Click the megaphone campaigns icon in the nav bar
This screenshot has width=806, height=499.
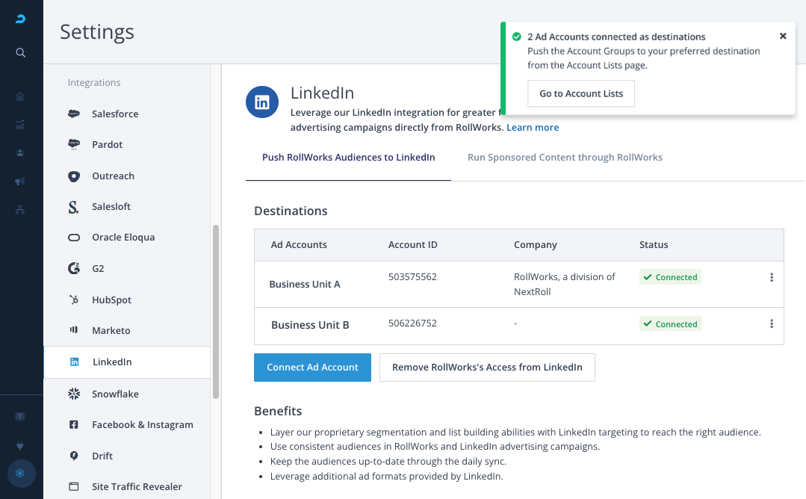pos(21,182)
